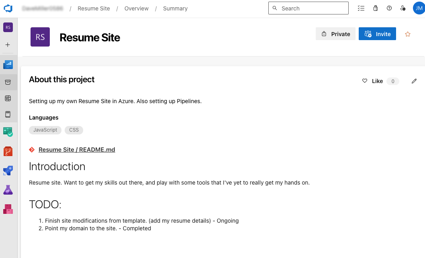Screen dimensions: 425x258
Task: Open the project Wiki icon
Action: pyautogui.click(x=8, y=114)
